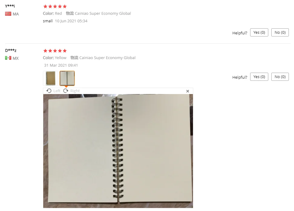Click the five-star rating on Y***i's review
The image size is (294, 211).
(x=55, y=7)
